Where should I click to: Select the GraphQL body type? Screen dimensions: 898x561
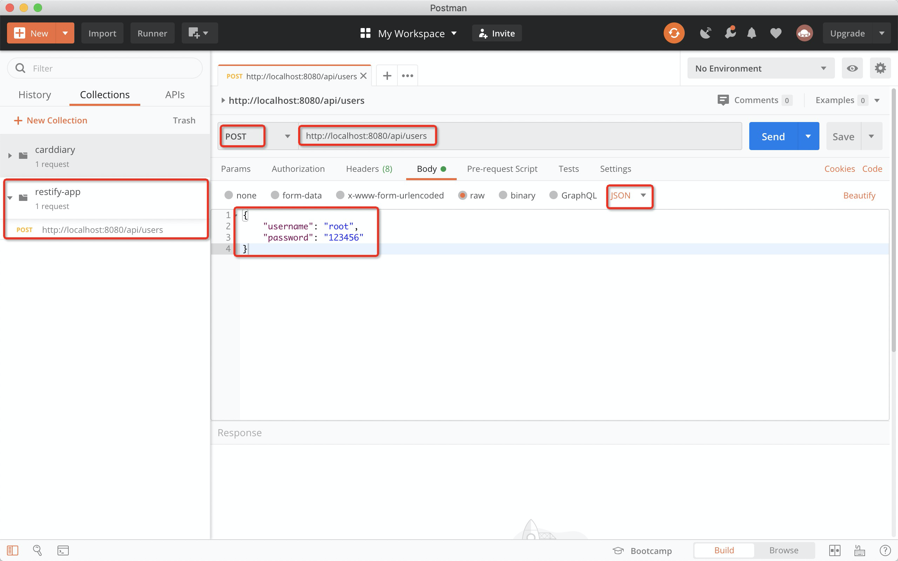coord(554,195)
